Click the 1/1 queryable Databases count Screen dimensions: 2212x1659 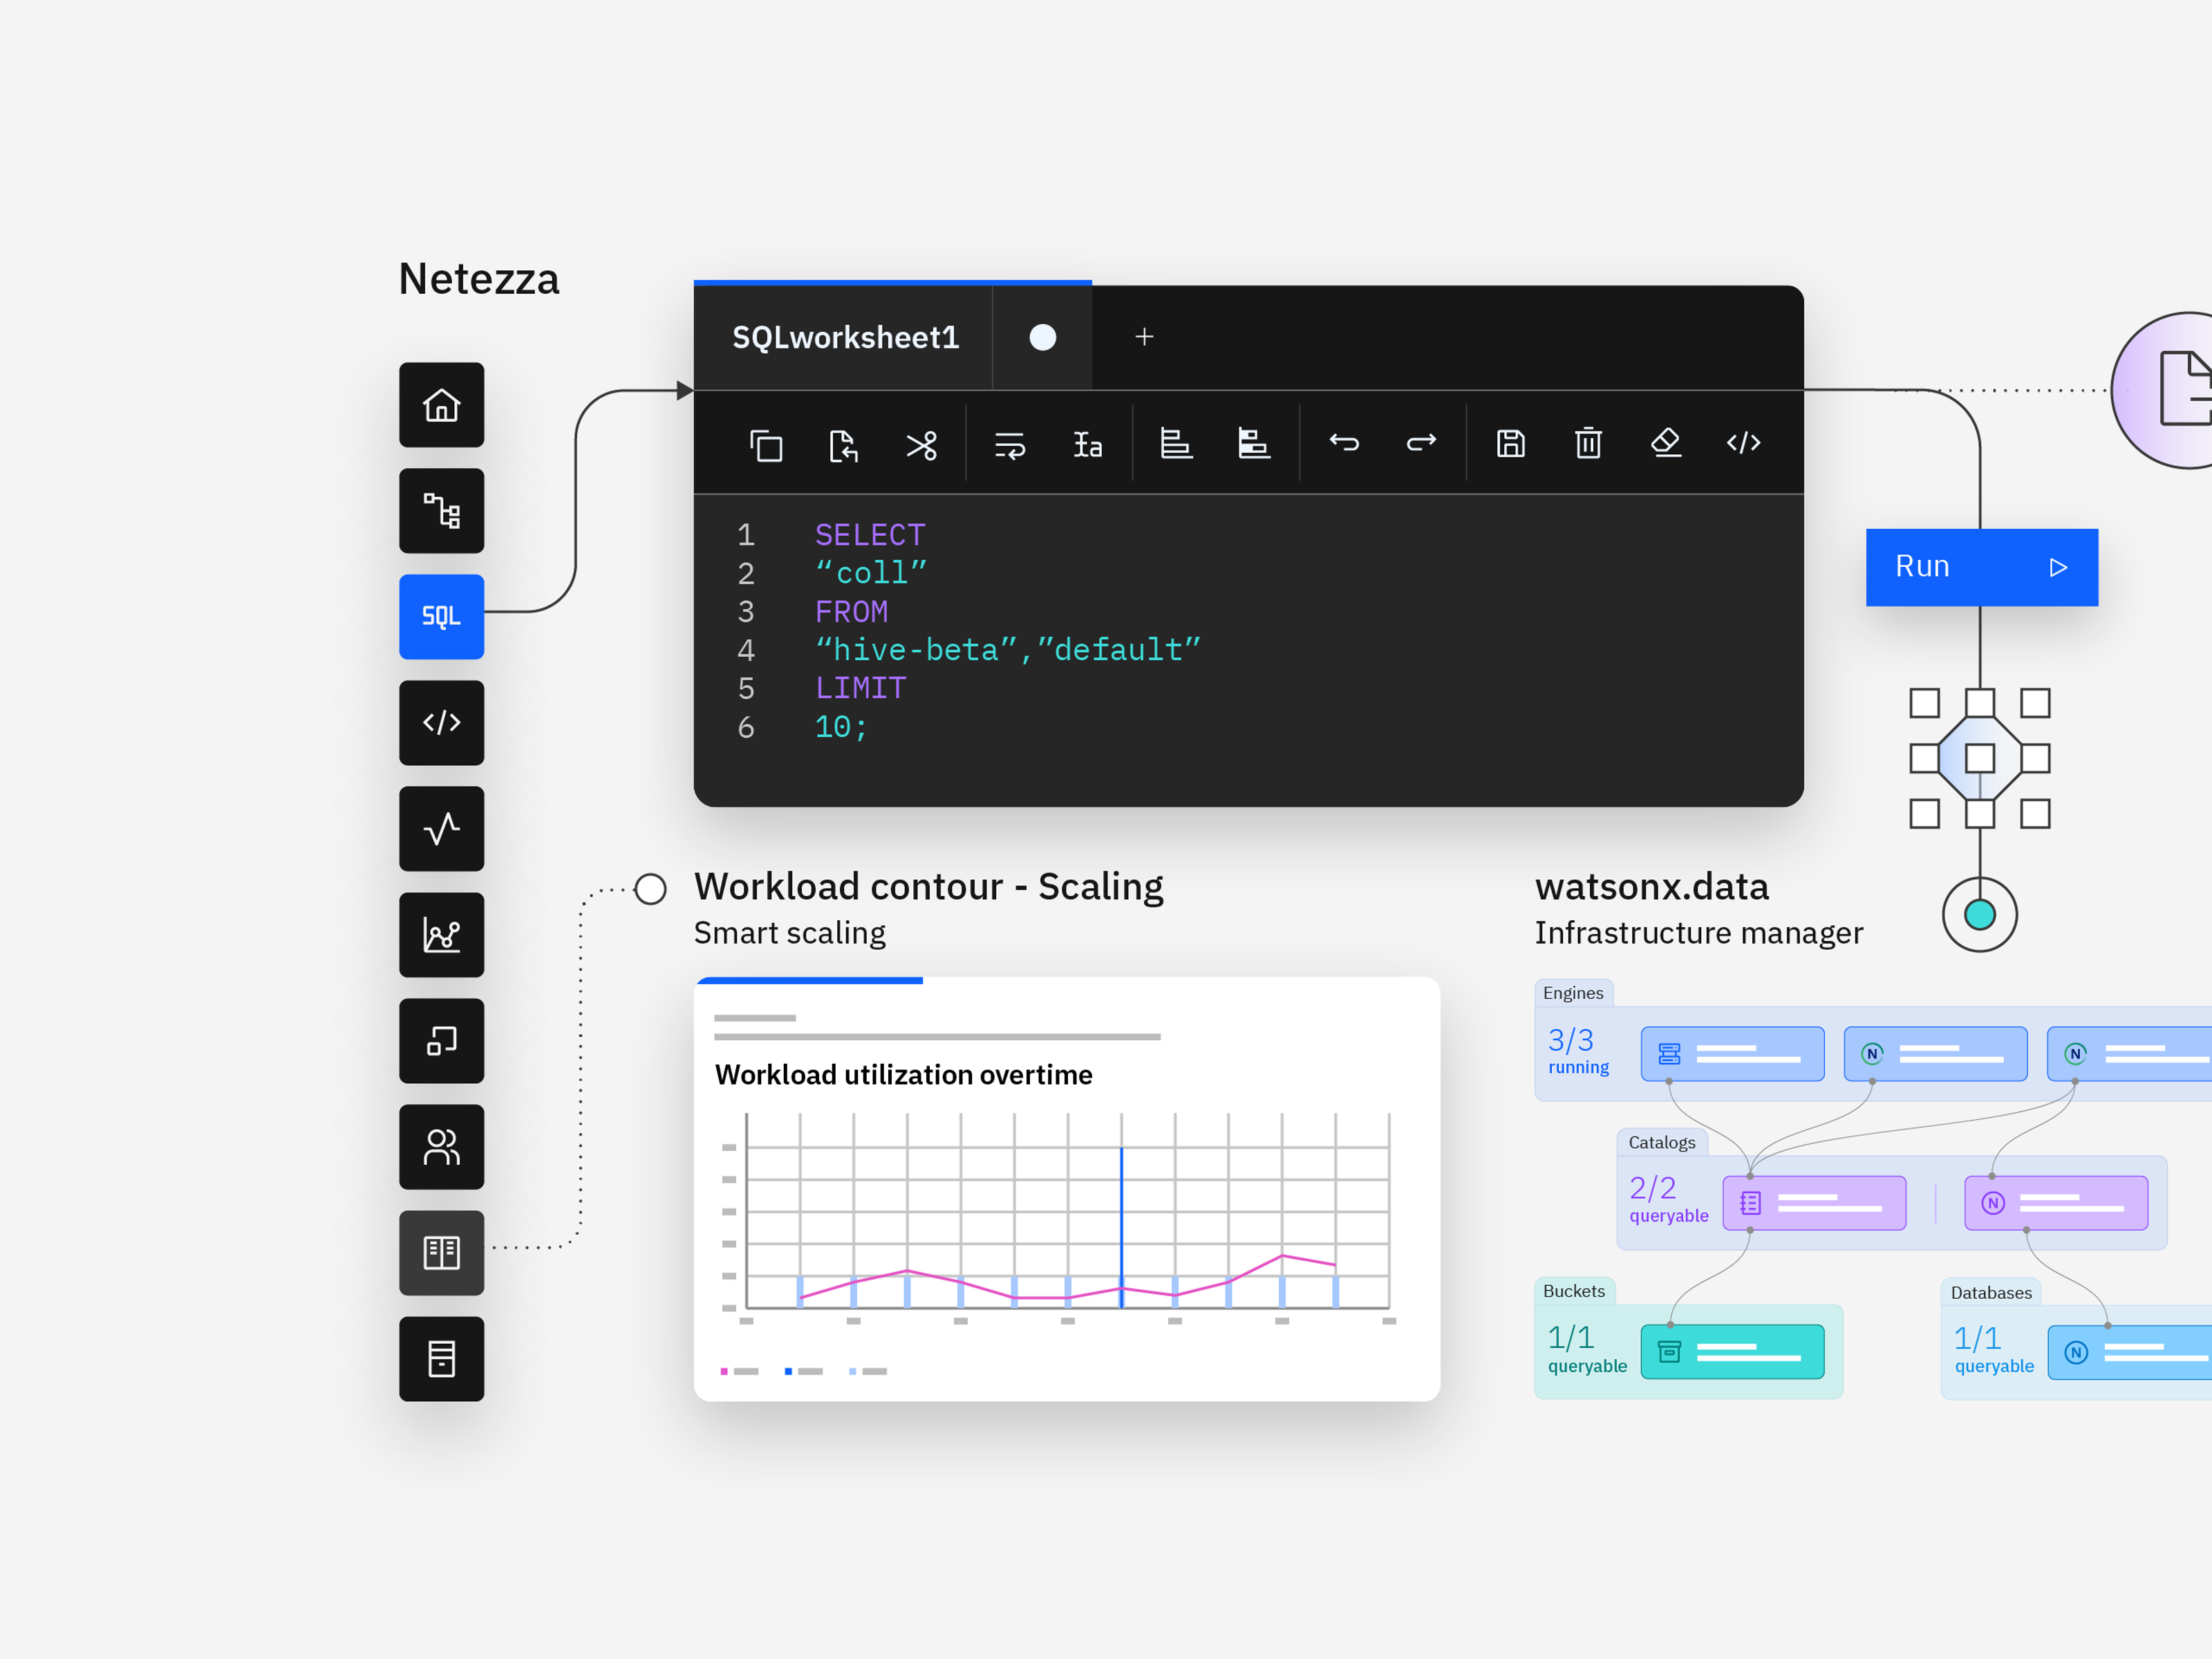pyautogui.click(x=1994, y=1350)
